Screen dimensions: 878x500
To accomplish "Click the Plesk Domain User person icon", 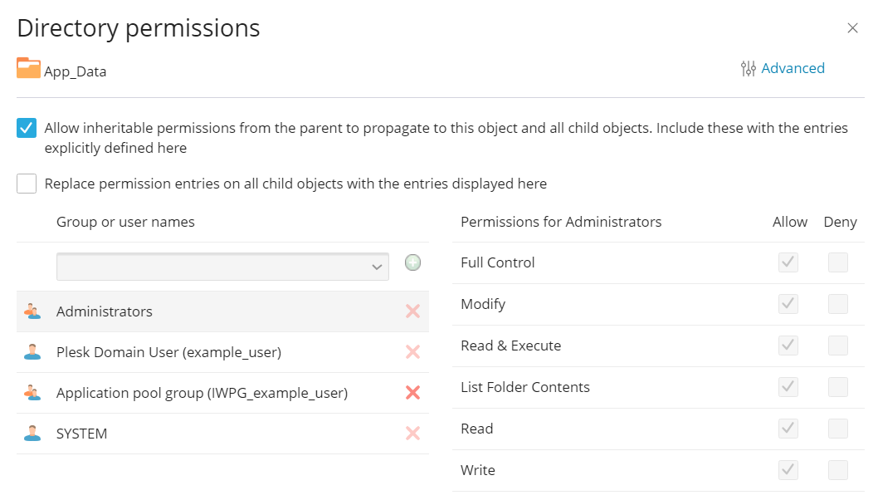I will tap(34, 351).
